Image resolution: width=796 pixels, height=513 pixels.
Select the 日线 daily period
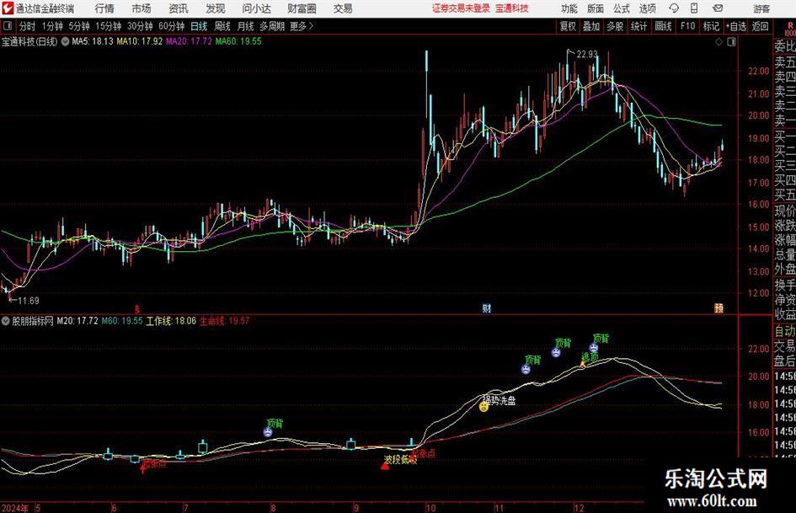[x=199, y=26]
